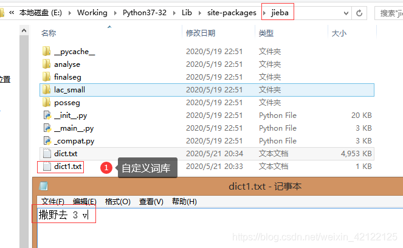Open Notepad 编辑(E) menu
The width and height of the screenshot is (403, 248).
click(x=84, y=201)
